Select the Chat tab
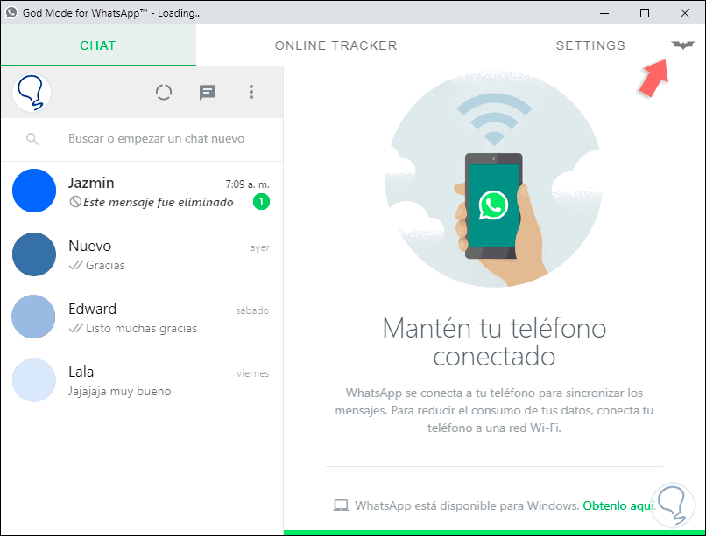Screen dimensions: 706x536 [x=98, y=45]
